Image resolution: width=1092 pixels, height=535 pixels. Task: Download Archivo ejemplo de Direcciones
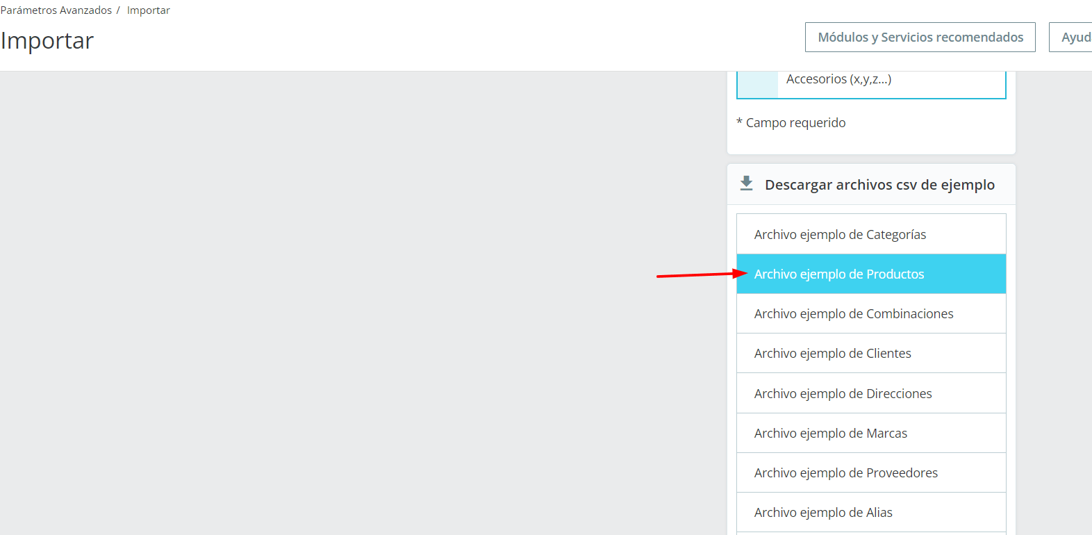click(871, 393)
